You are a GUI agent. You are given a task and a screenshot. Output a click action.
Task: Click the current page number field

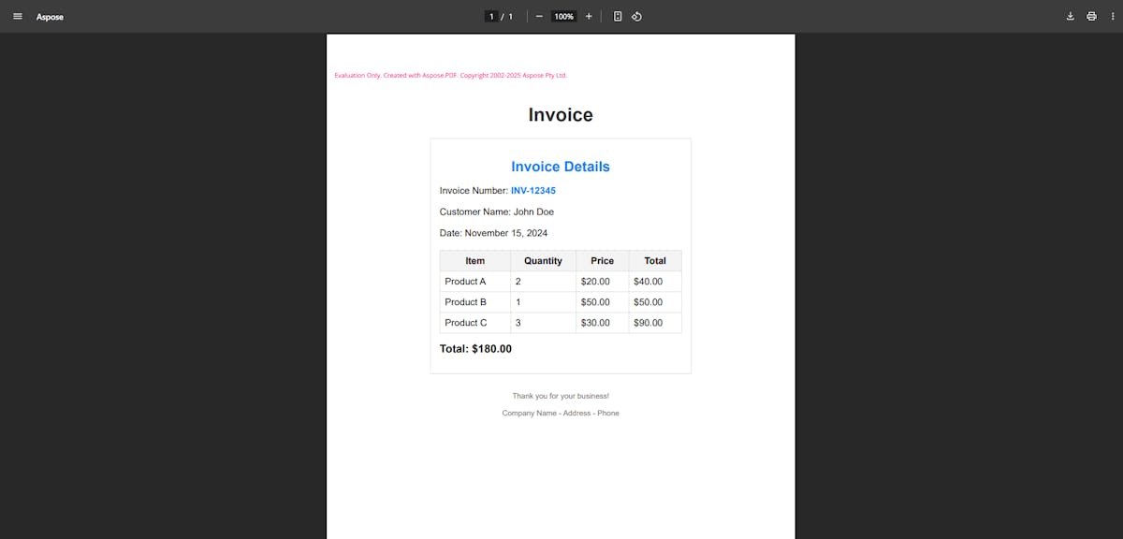491,16
